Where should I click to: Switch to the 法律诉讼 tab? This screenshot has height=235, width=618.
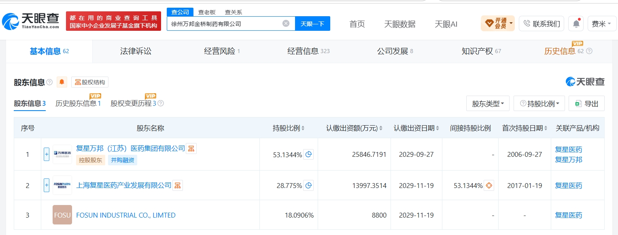click(136, 51)
